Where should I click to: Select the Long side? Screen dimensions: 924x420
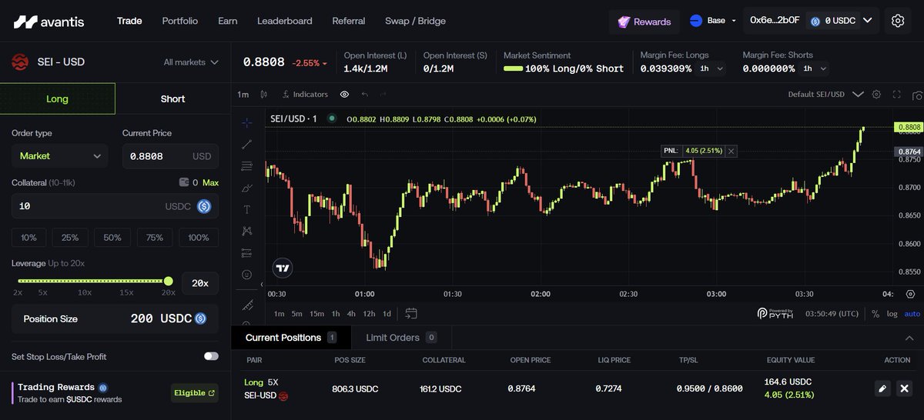coord(58,98)
